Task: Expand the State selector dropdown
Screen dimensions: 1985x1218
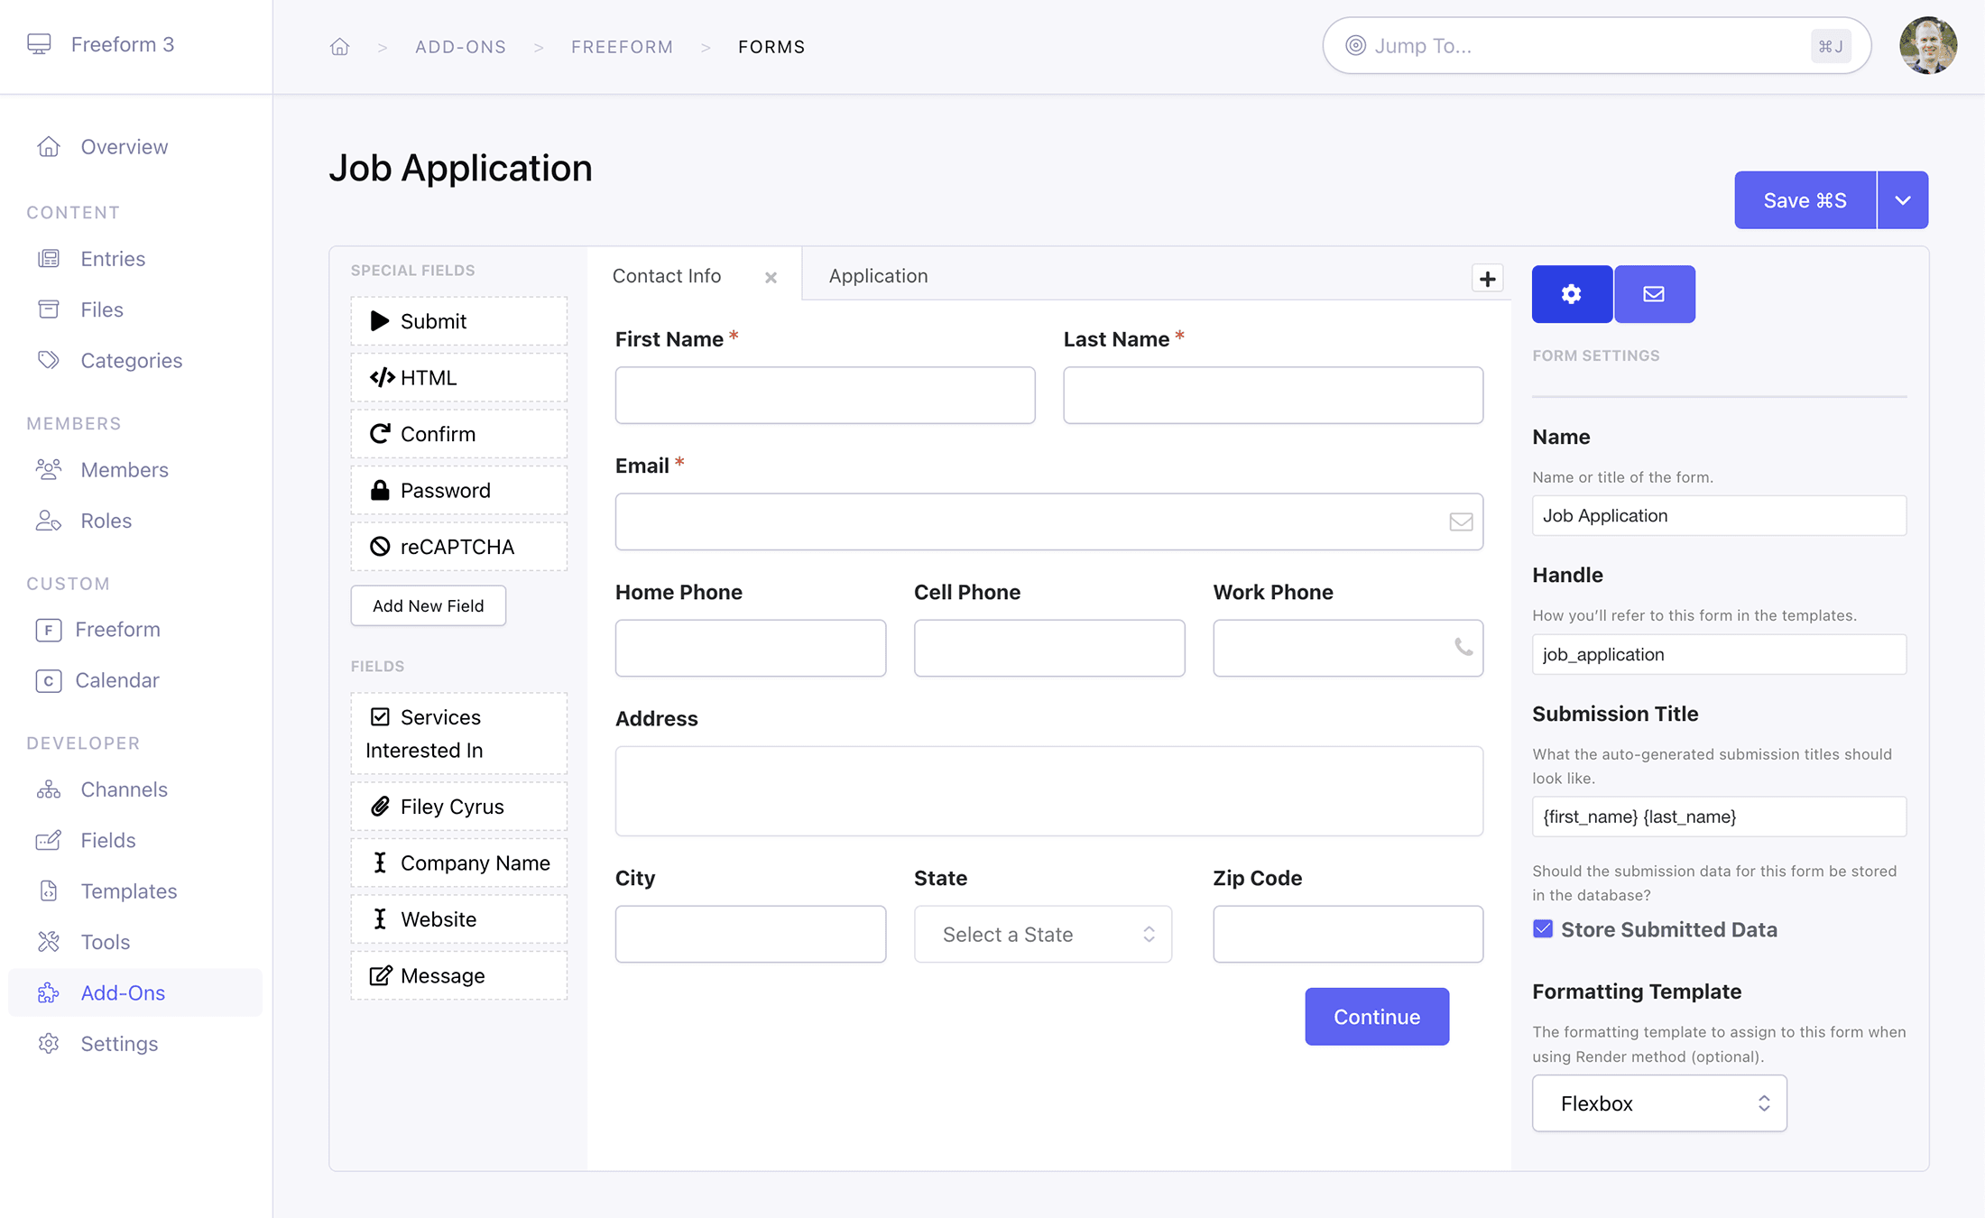Action: click(x=1044, y=933)
